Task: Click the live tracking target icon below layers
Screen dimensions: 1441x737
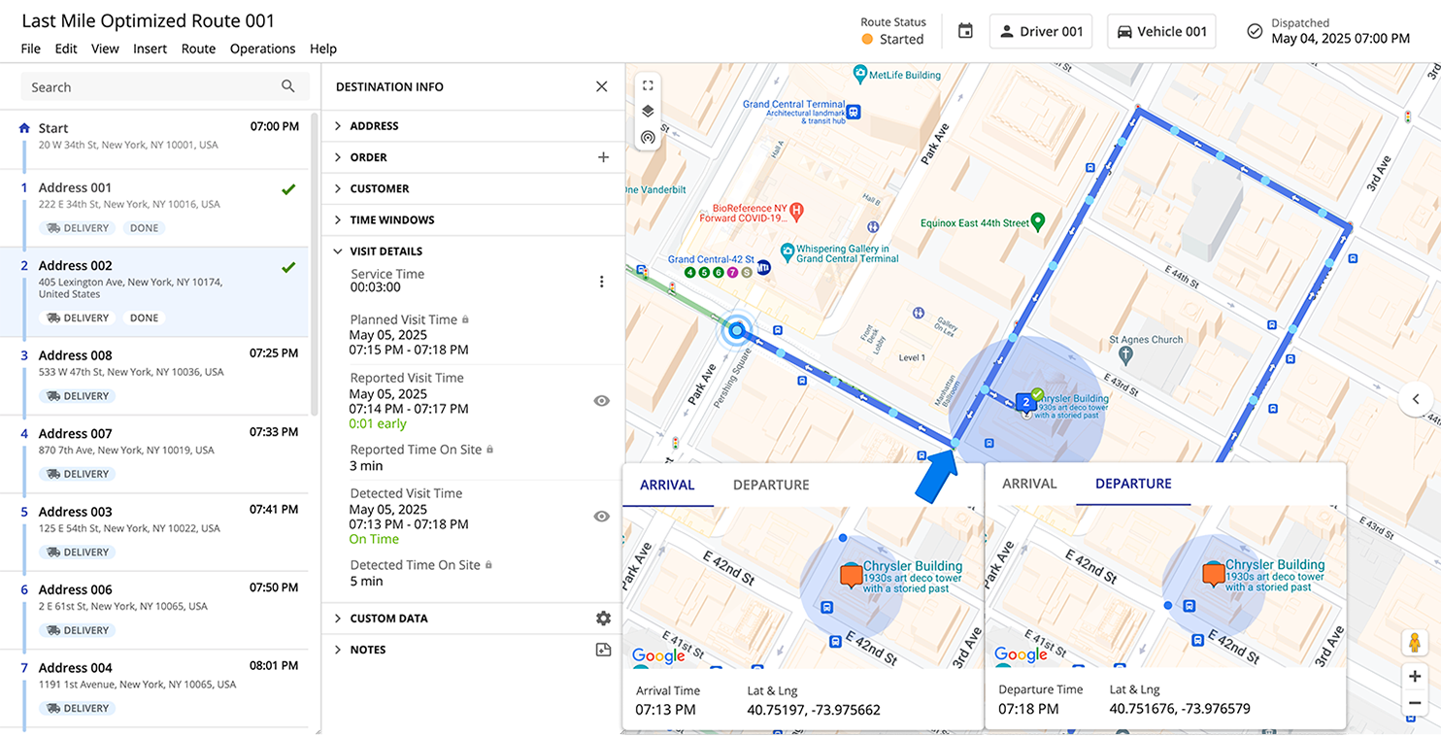Action: (x=648, y=137)
